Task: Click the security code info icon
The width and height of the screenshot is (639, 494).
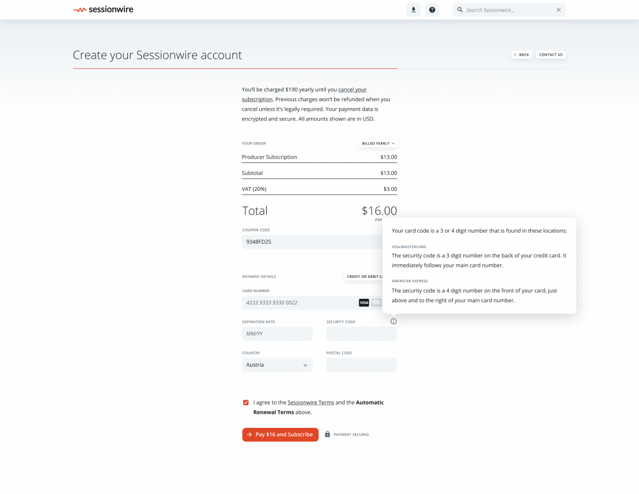Action: [393, 321]
